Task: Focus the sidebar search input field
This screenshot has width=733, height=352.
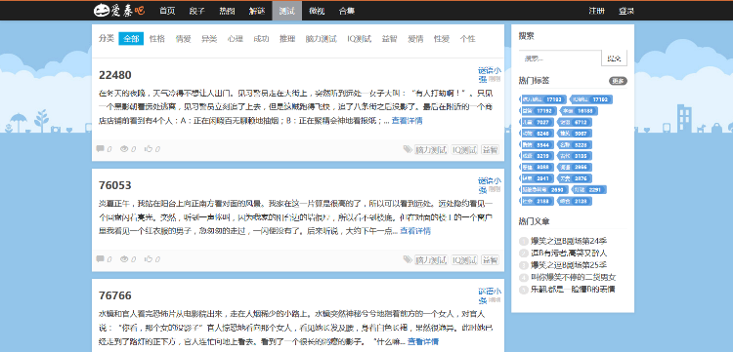Action: (x=560, y=59)
